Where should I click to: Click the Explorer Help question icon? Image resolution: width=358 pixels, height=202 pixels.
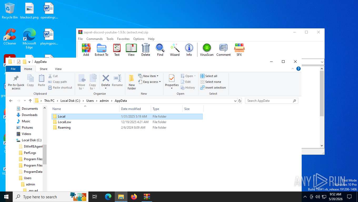tap(298, 69)
